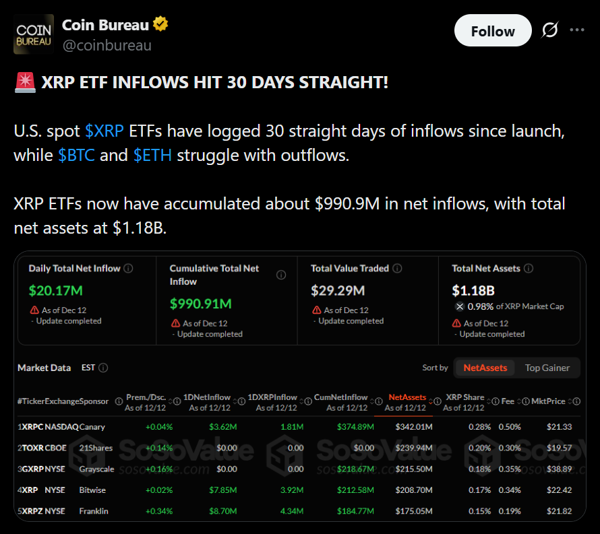600x534 pixels.
Task: Click info icon beside Total Net Assets
Action: click(x=529, y=268)
